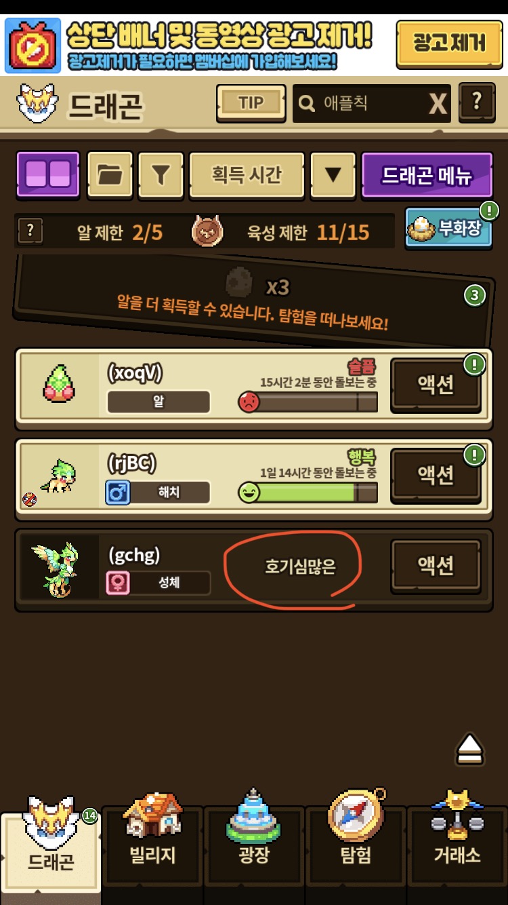508x905 pixels.
Task: Open the funnel filter icon
Action: pos(161,174)
